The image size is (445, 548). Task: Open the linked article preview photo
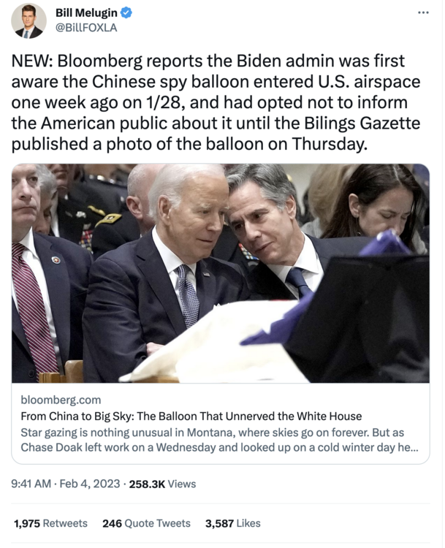(221, 273)
